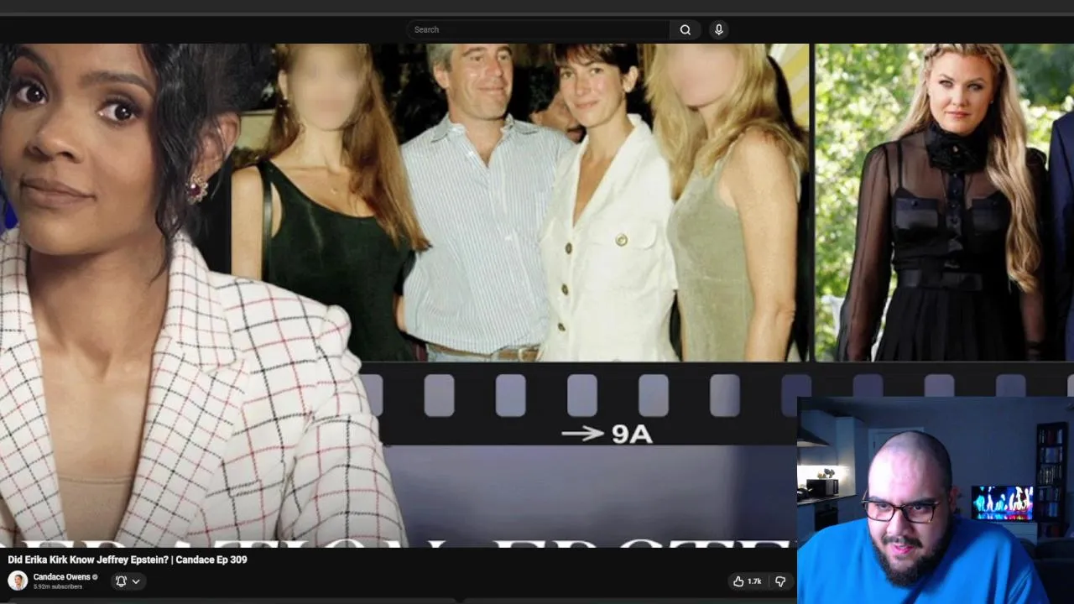Click the verified badge next to channel name

pyautogui.click(x=95, y=577)
